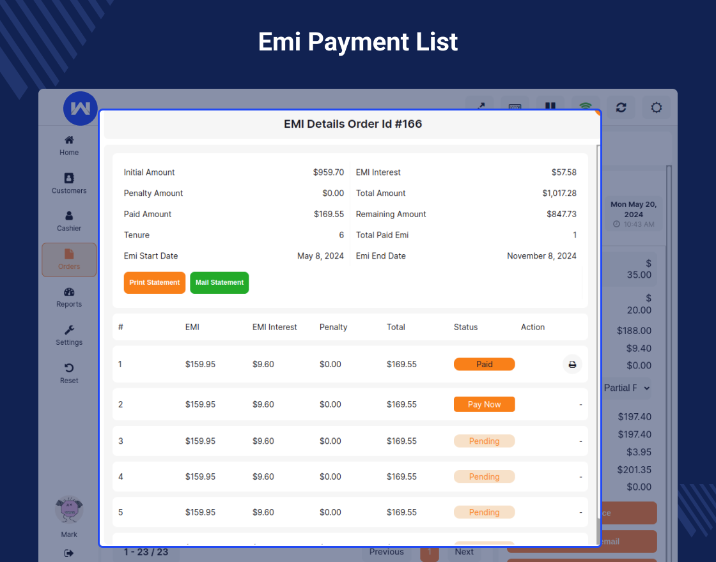Open Settings from the sidebar menu
This screenshot has height=562, width=716.
click(68, 335)
